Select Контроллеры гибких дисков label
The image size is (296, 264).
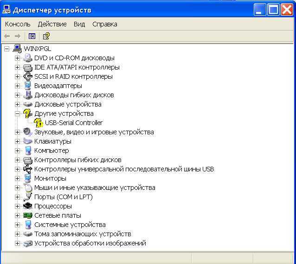coord(78,160)
